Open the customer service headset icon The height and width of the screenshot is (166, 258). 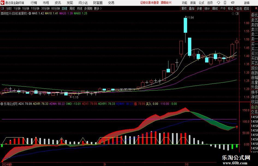pos(218,3)
